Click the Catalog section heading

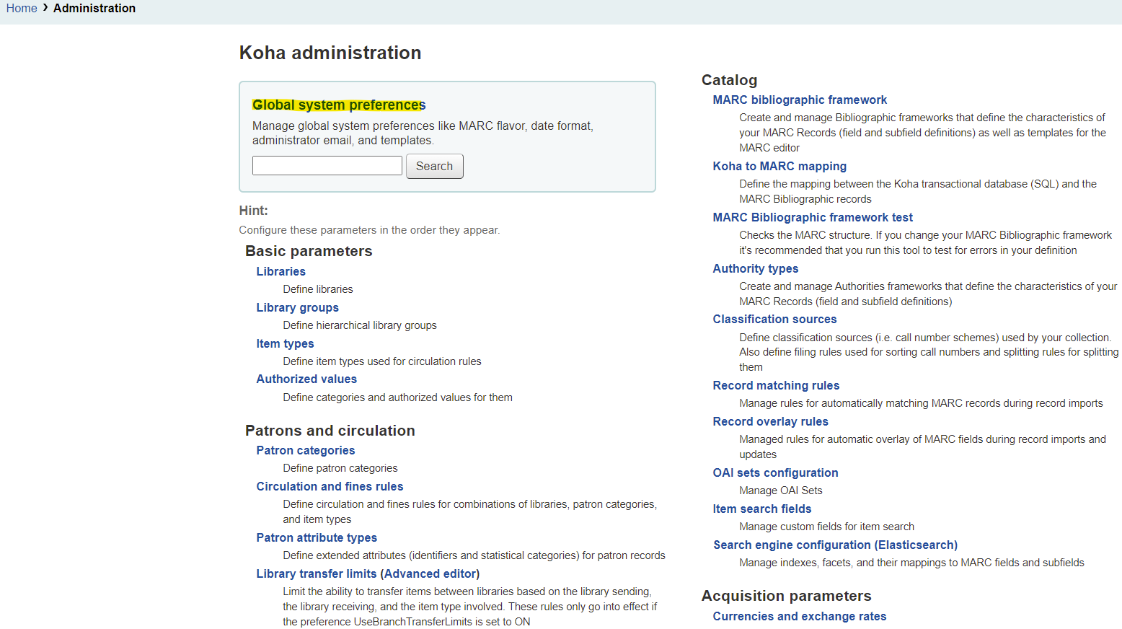coord(730,80)
